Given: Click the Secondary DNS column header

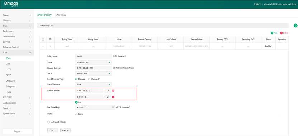Looking at the screenshot, I should pos(248,40).
